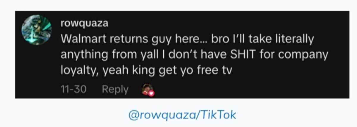Open rowquaza's profile picture avatar
The width and height of the screenshot is (357, 127).
[36, 30]
